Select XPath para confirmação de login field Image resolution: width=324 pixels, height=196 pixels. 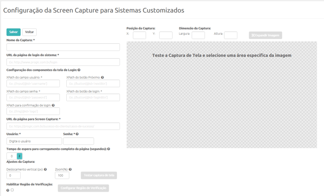pos(33,111)
